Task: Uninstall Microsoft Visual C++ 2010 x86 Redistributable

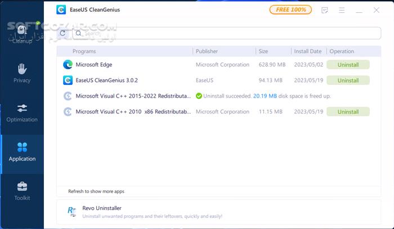Action: click(x=348, y=112)
